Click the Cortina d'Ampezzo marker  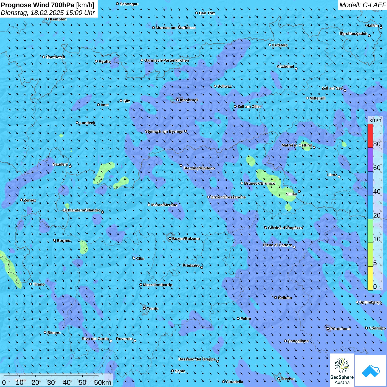point(266,228)
